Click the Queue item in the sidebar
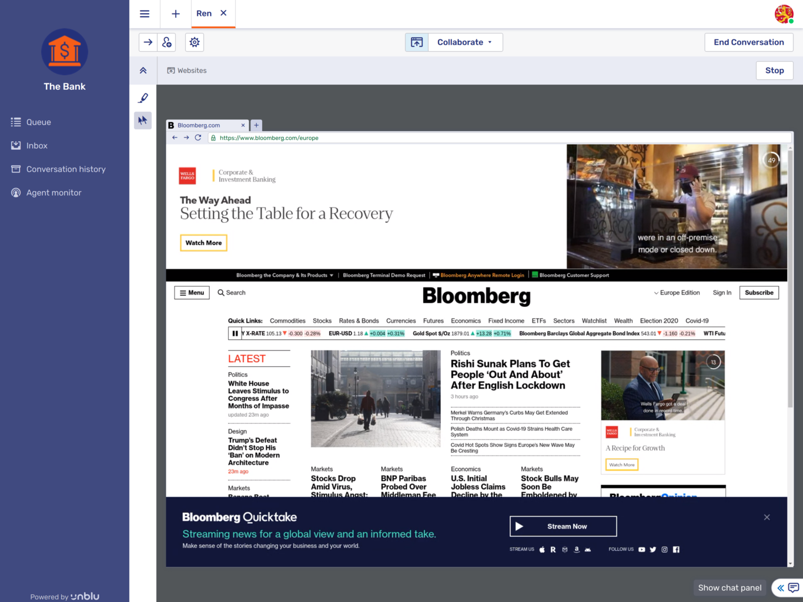The image size is (803, 602). [38, 122]
